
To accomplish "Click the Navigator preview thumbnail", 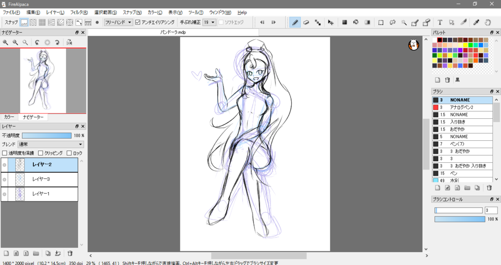I will [43, 81].
